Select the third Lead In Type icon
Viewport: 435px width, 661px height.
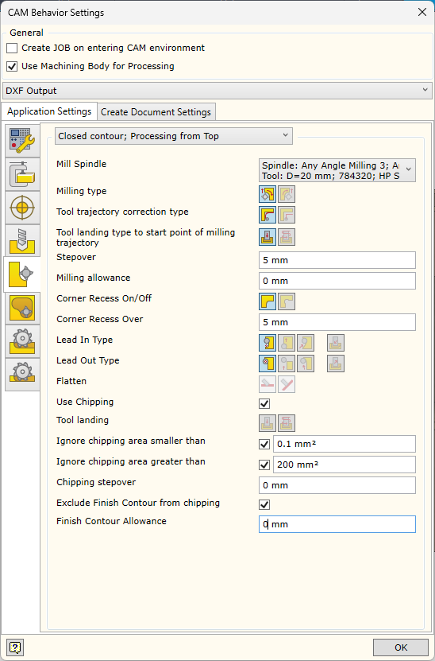tap(306, 343)
